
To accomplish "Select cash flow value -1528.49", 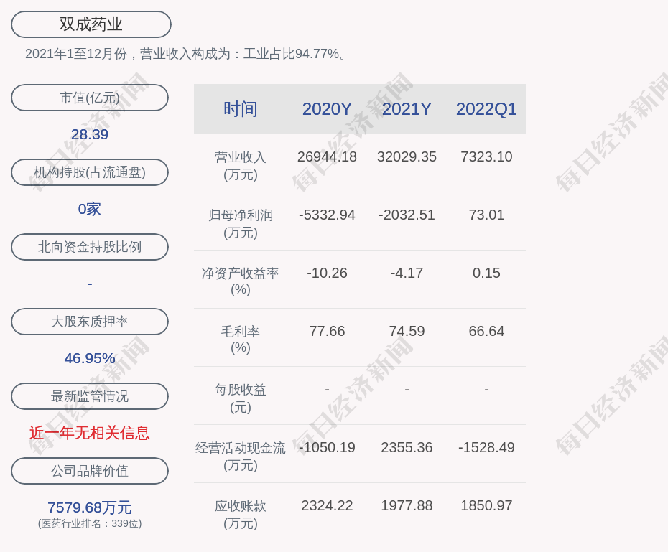I will [486, 447].
